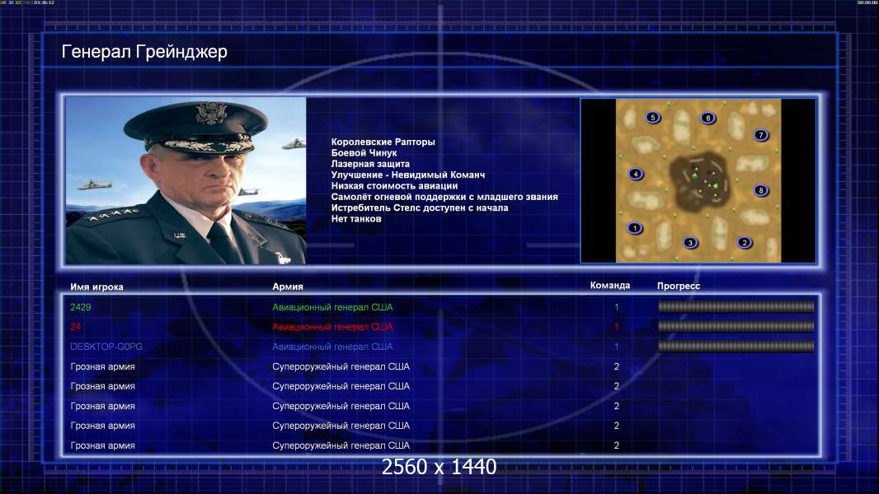Screen dimensions: 879x494
Task: Choose start position marker 7 on map
Action: (761, 135)
